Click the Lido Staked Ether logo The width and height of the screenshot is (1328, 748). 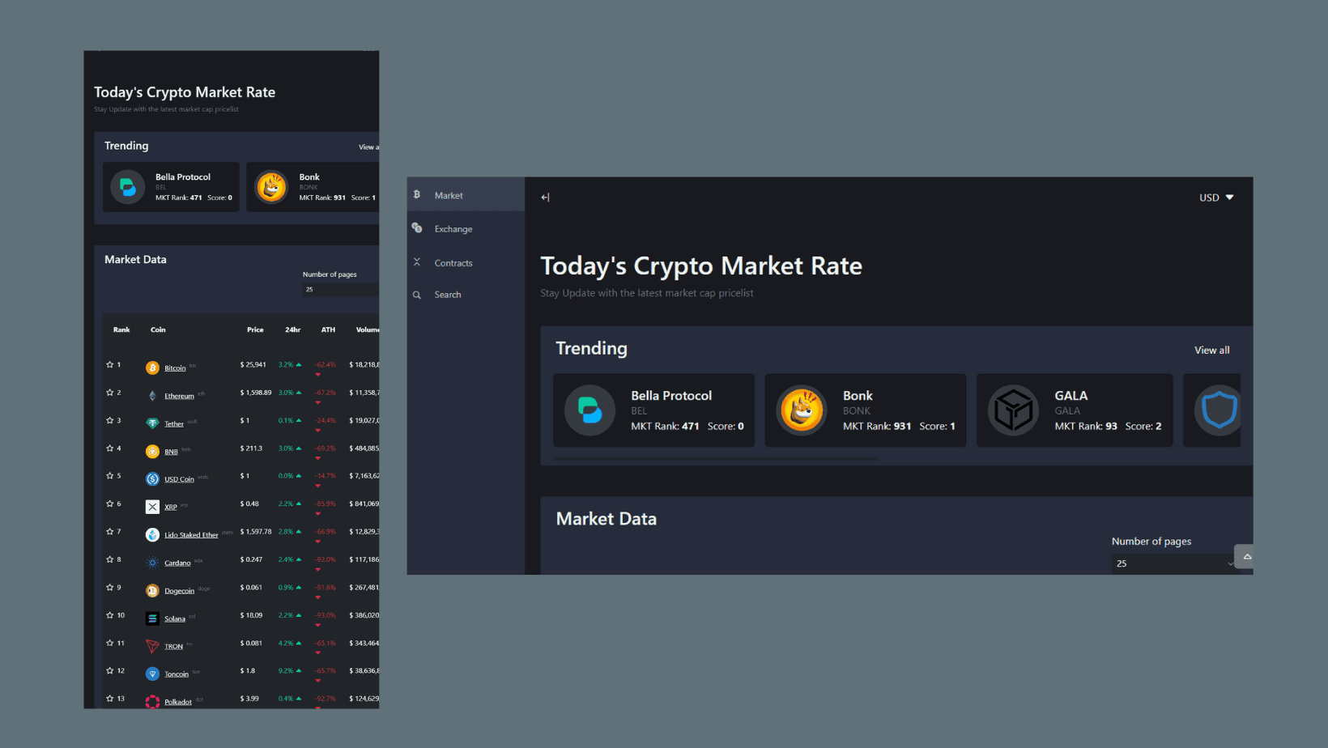(x=152, y=535)
